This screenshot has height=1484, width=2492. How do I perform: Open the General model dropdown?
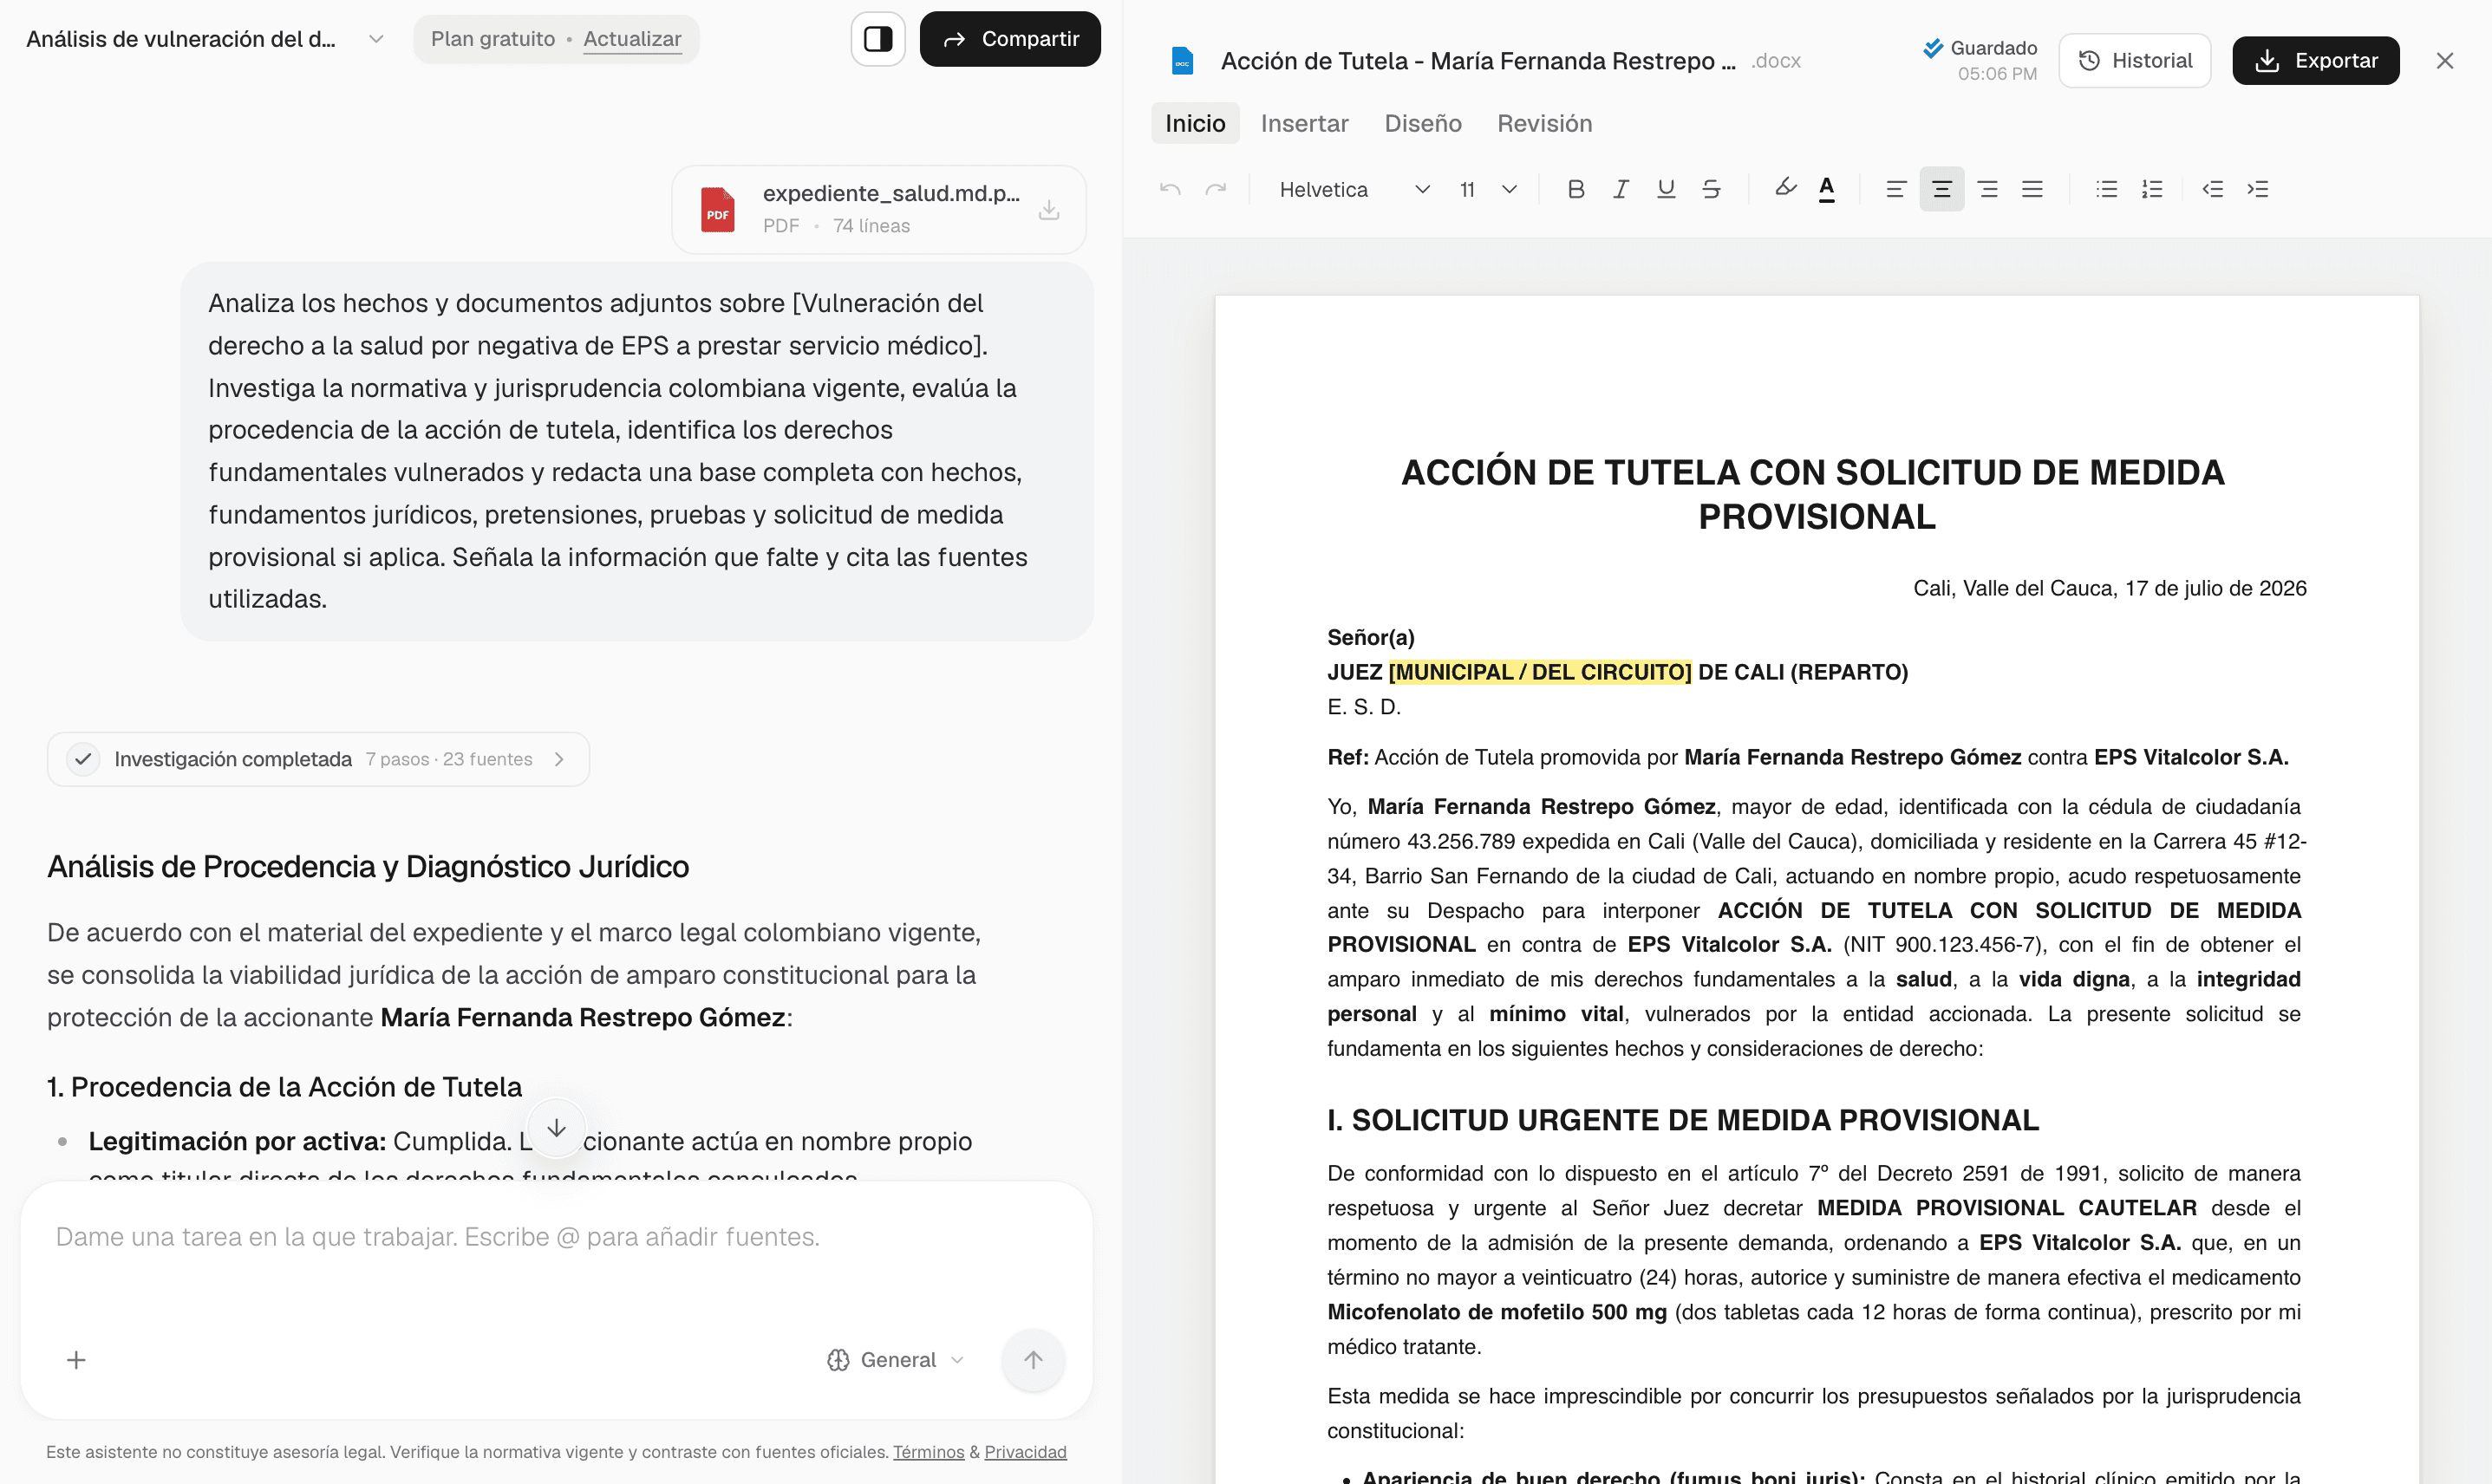(x=896, y=1359)
